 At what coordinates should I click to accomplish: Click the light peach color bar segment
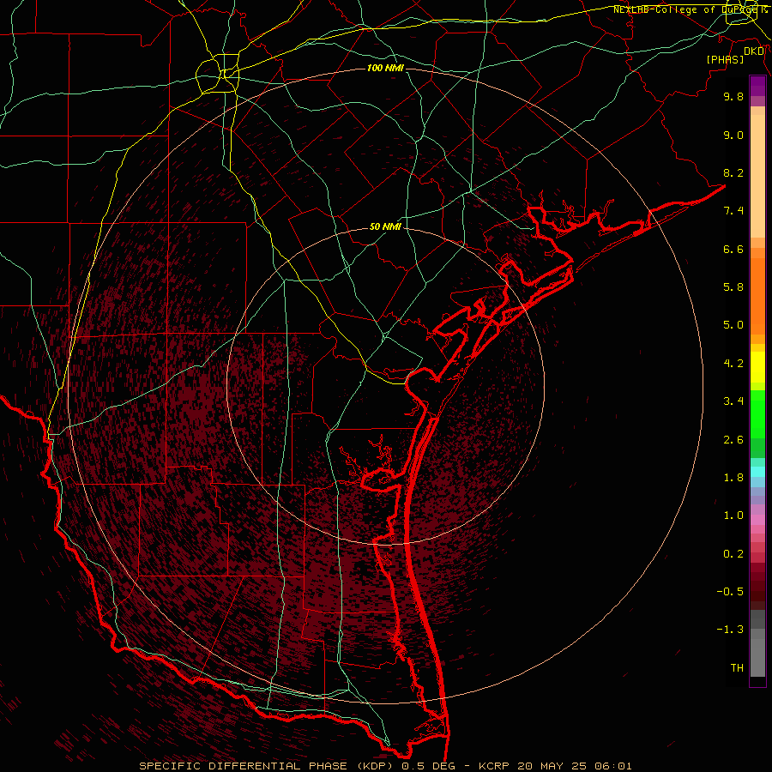(x=757, y=176)
